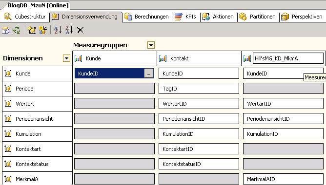Click the Wertart dimension icon

click(8, 104)
